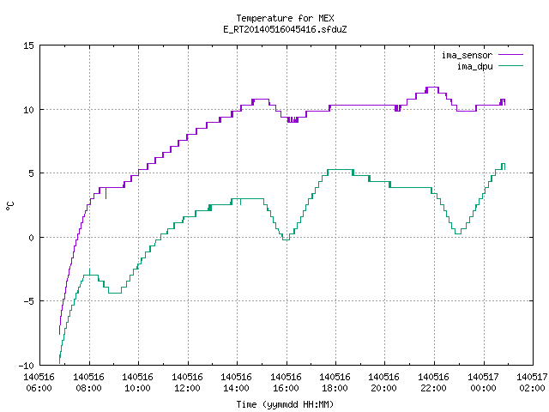Click the ima_sensor legend label

(467, 55)
